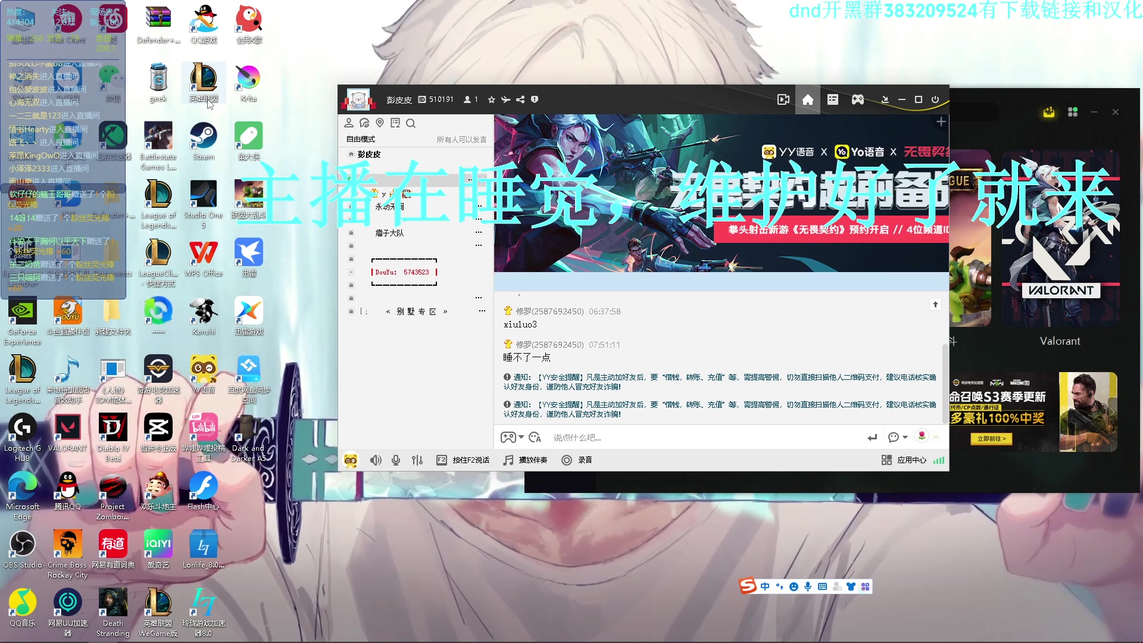The height and width of the screenshot is (643, 1143).
Task: Toggle the microphone in YY bottom bar
Action: [396, 460]
